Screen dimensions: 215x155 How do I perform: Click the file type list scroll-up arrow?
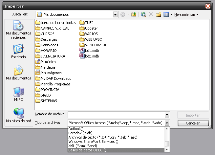167,129
